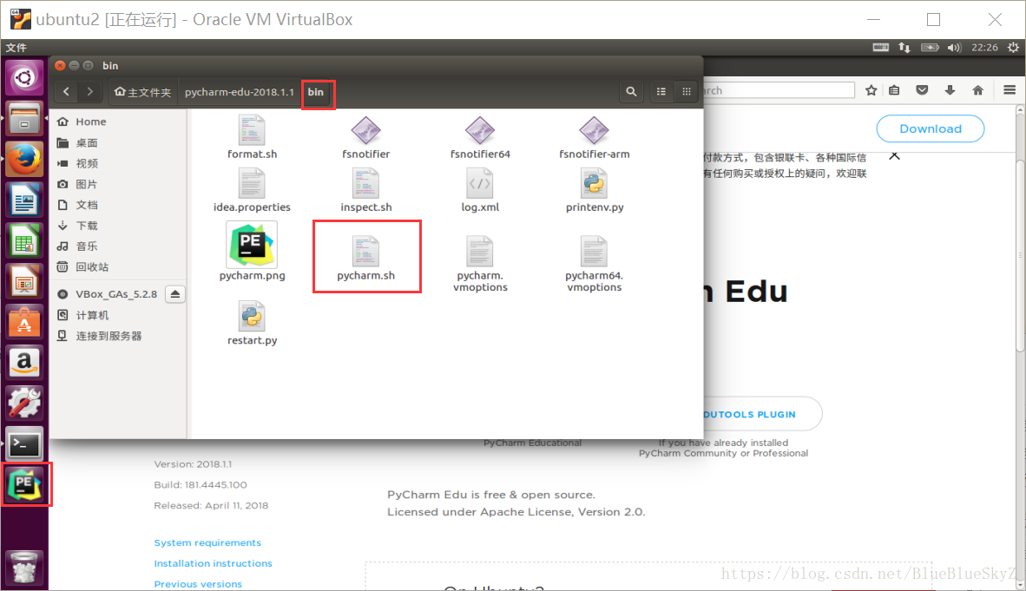Open PyCharm Edu from the launcher
1026x591 pixels.
coord(24,484)
